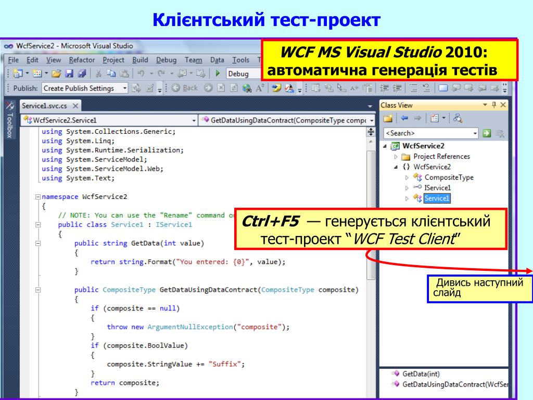
Task: Open the Build menu
Action: pyautogui.click(x=140, y=60)
